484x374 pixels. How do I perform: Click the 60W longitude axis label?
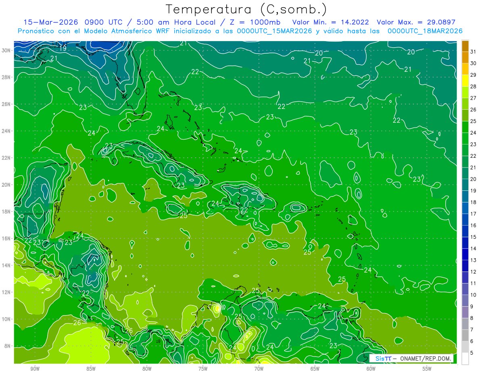[371, 369]
